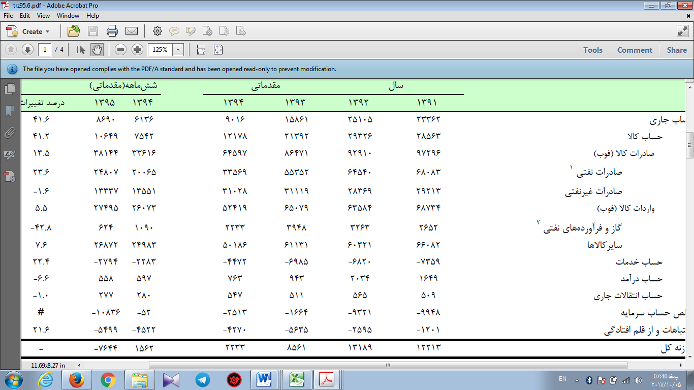This screenshot has height=390, width=694.
Task: Fit one full page view icon
Action: click(x=218, y=49)
